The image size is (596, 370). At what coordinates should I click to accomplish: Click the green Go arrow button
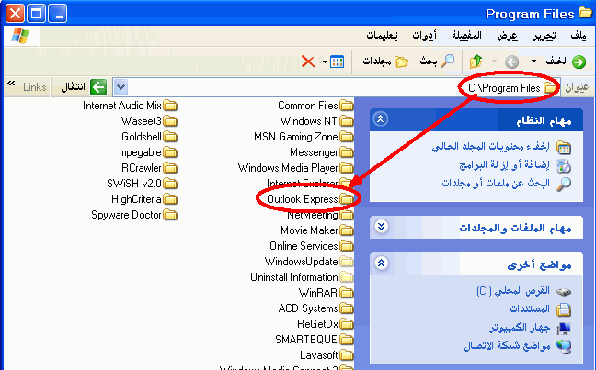point(98,87)
